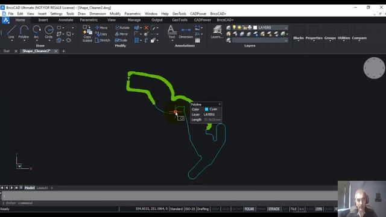Viewport: 386px width, 217px height.
Task: Click the Standard text style in status bar
Action: click(176, 209)
